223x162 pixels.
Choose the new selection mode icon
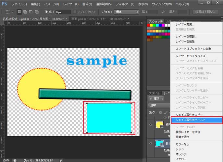click(x=19, y=12)
